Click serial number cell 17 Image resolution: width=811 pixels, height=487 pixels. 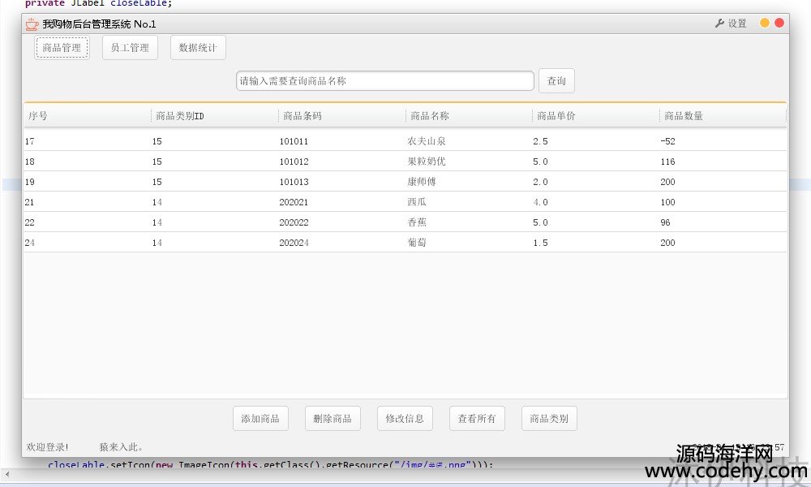point(29,141)
